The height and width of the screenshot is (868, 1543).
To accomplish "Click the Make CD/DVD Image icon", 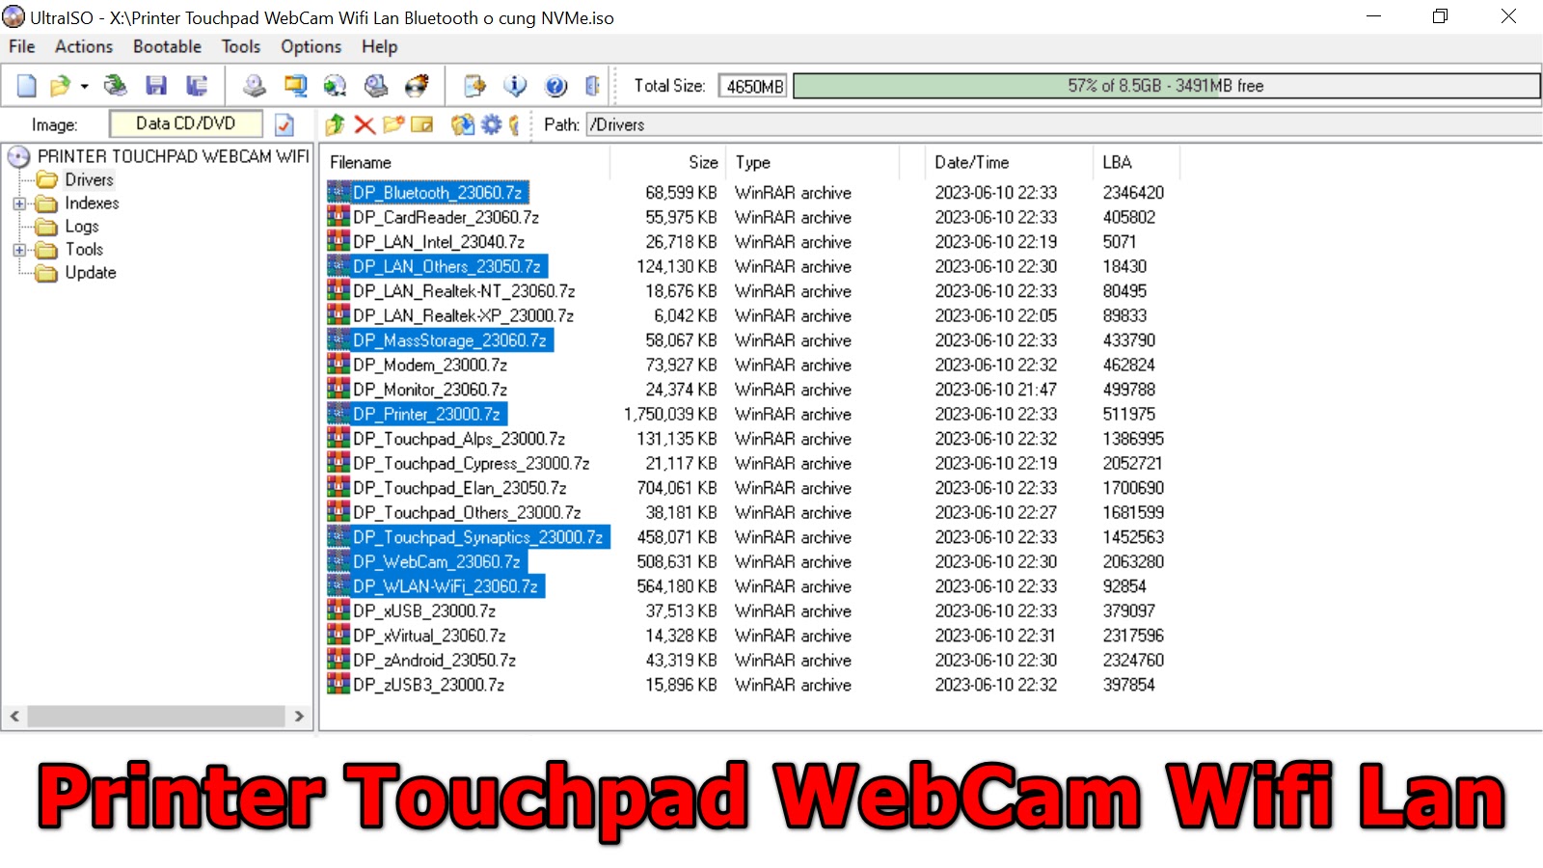I will (x=255, y=86).
